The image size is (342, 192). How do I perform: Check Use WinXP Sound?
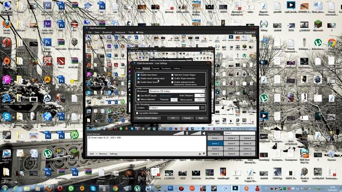pos(138,96)
